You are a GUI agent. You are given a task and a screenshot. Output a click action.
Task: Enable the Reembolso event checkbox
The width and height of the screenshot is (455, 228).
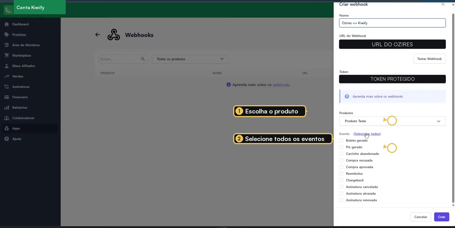click(341, 174)
